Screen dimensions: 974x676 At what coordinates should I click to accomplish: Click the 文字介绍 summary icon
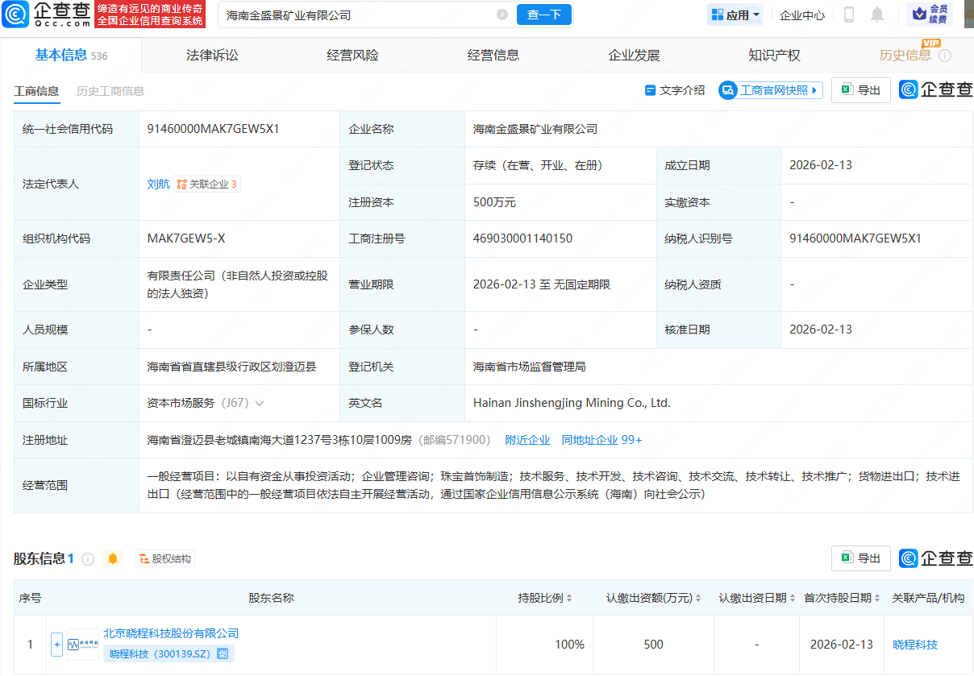[x=650, y=90]
